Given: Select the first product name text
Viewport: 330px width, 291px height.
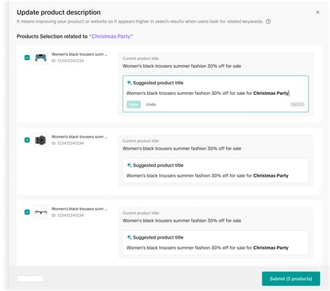Looking at the screenshot, I should 79,54.
